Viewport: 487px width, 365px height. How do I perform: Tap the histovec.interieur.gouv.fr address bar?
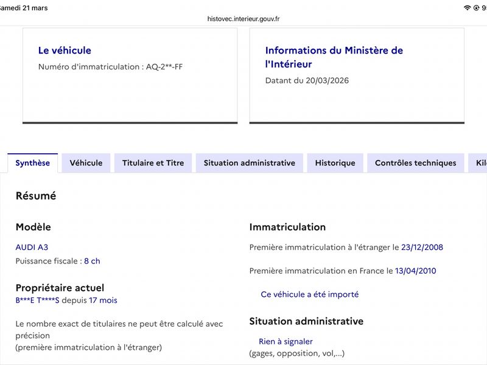click(x=243, y=19)
